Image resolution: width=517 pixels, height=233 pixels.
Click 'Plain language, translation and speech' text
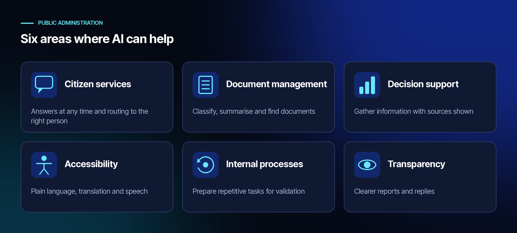pyautogui.click(x=89, y=191)
